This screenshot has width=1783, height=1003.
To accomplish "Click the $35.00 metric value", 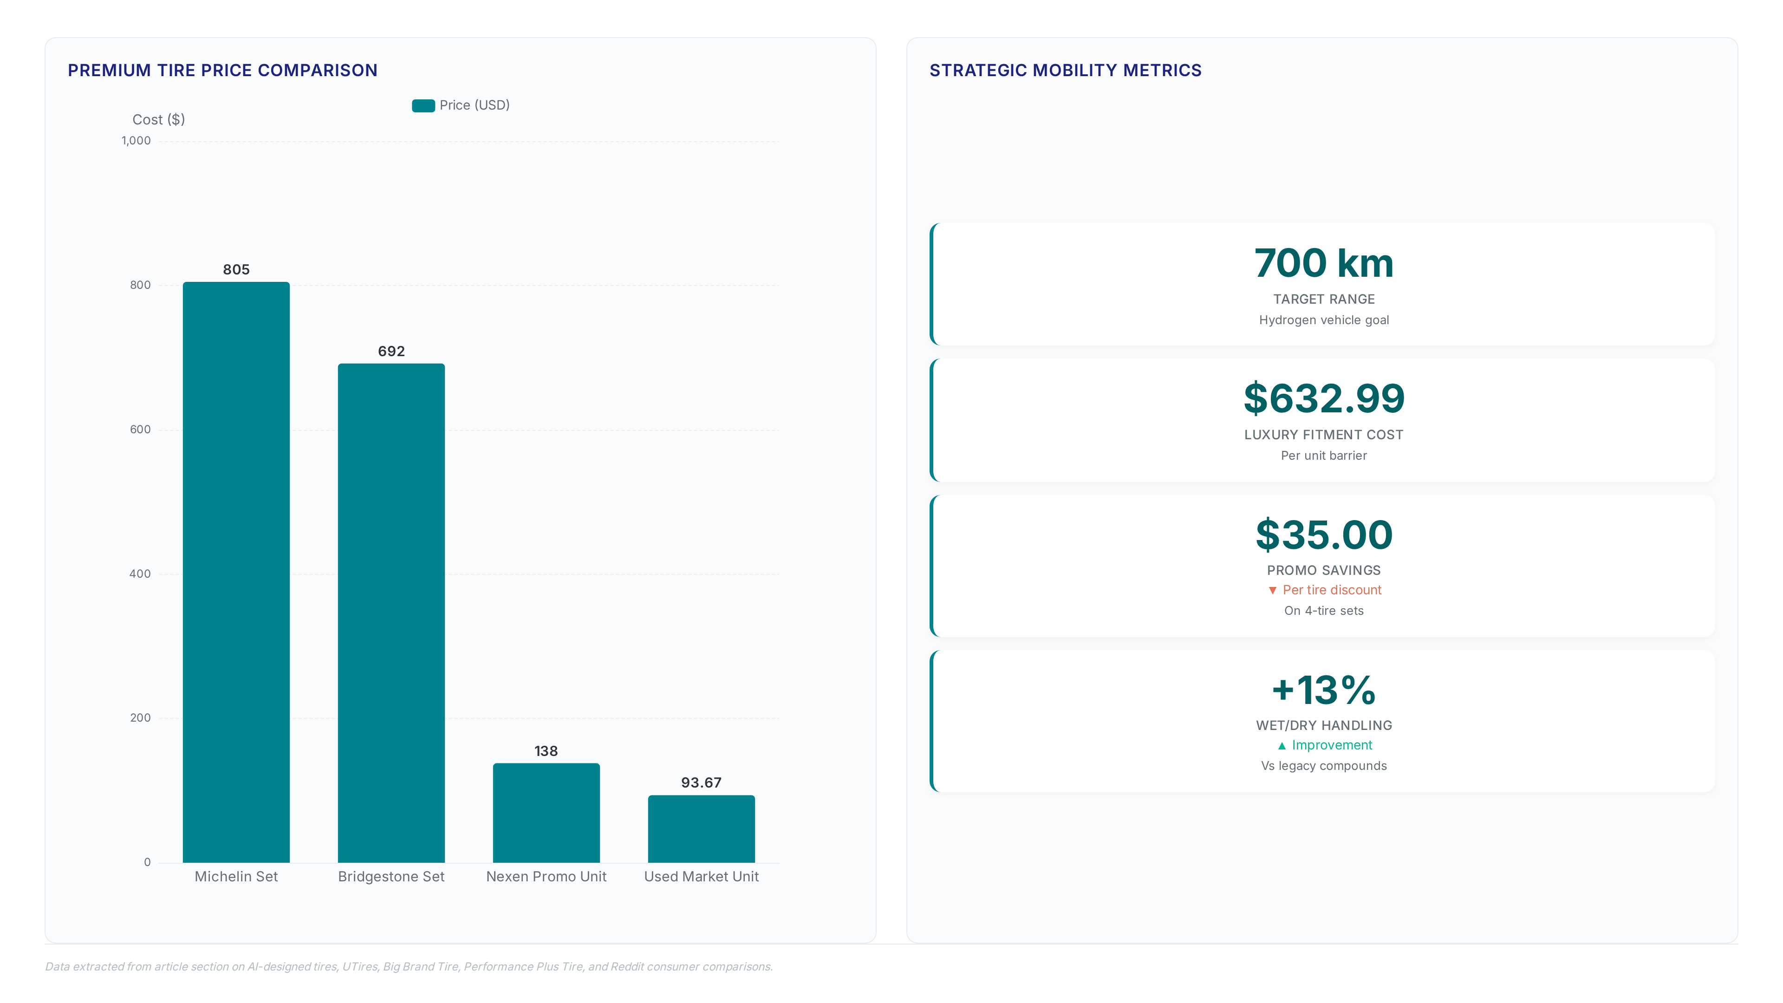I will point(1323,535).
